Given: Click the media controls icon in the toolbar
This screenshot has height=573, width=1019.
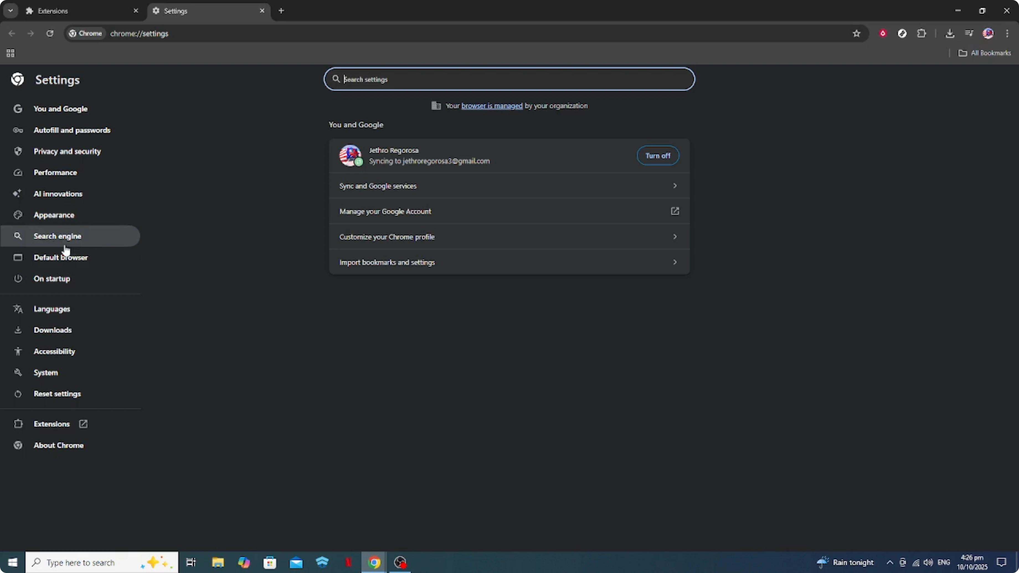Looking at the screenshot, I should [969, 33].
